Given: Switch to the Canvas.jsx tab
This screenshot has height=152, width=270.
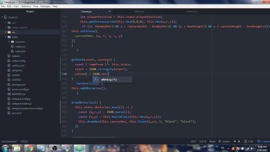Looking at the screenshot, I should [x=86, y=11].
